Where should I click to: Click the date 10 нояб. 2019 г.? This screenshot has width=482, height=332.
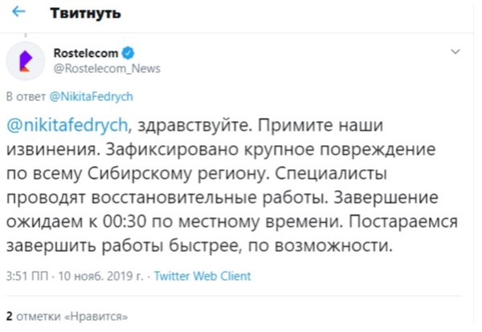101,276
